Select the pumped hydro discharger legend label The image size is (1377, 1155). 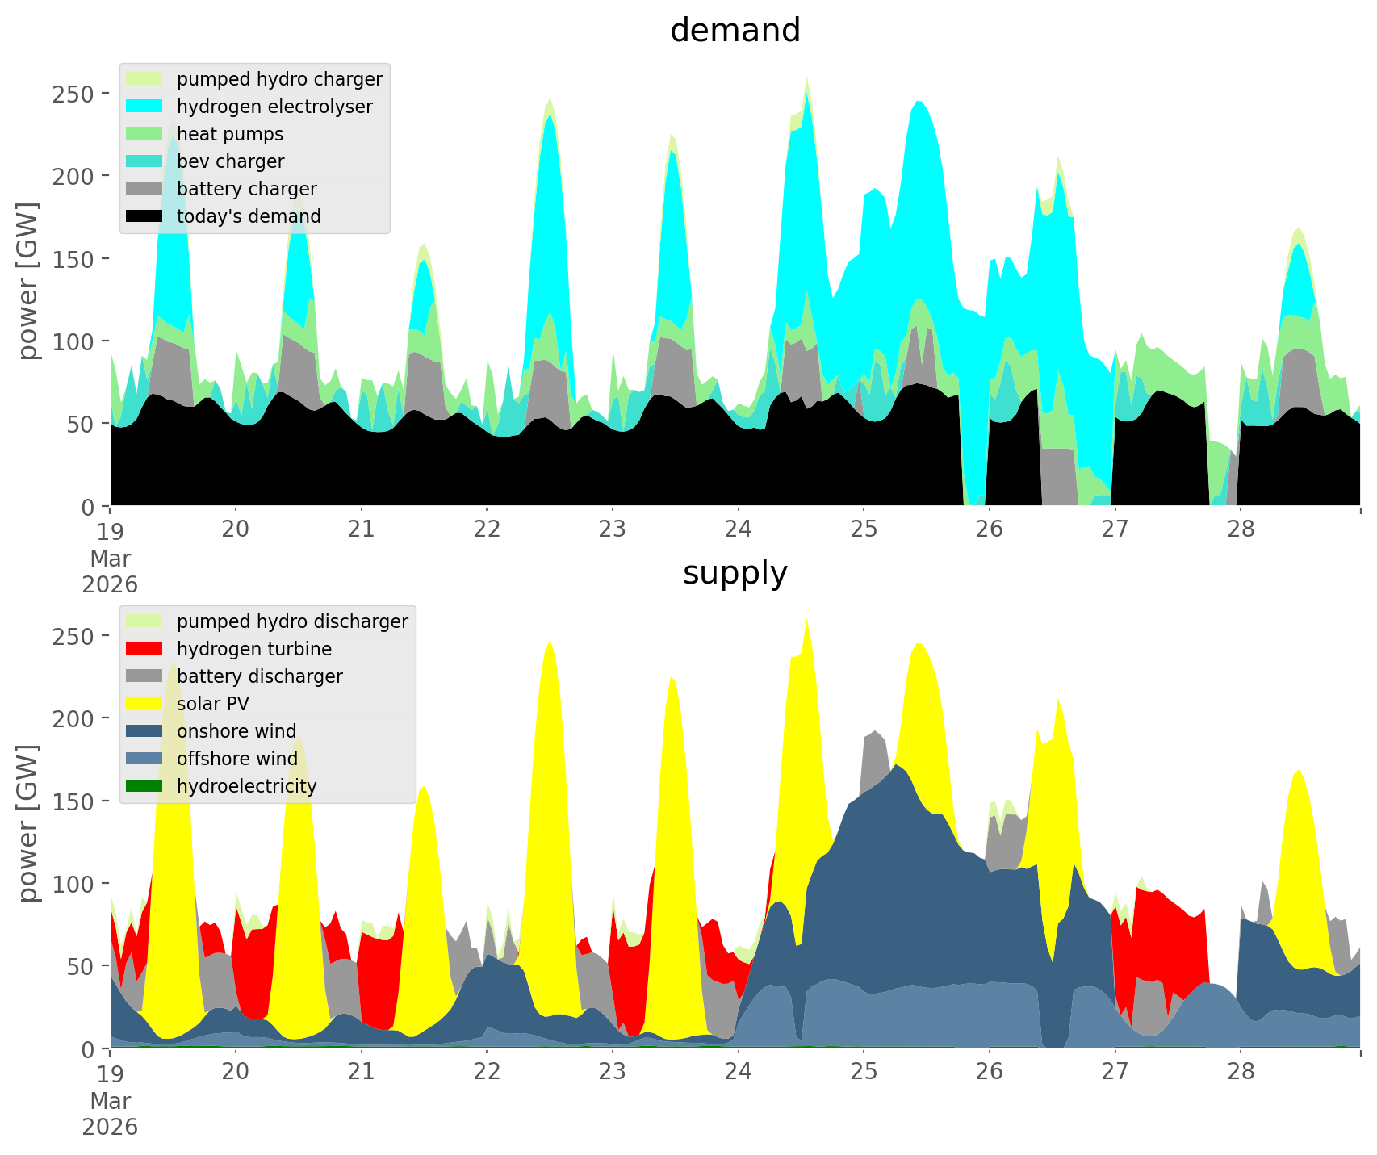(x=292, y=621)
